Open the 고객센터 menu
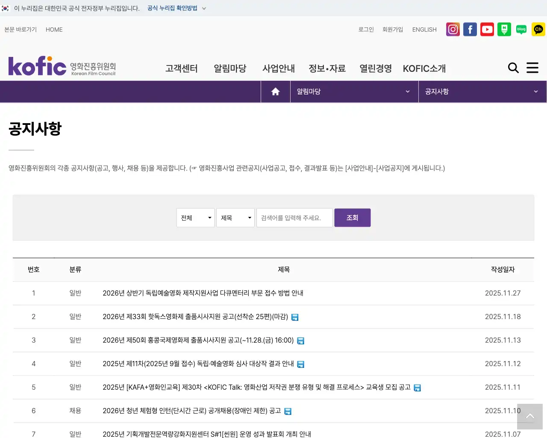The height and width of the screenshot is (438, 547). tap(181, 68)
